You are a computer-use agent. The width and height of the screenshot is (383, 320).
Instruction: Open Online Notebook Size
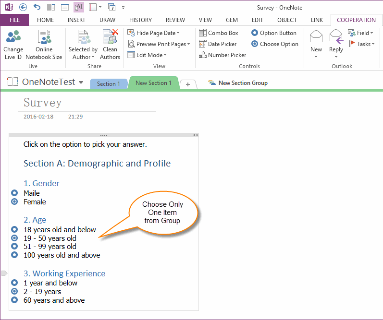44,45
